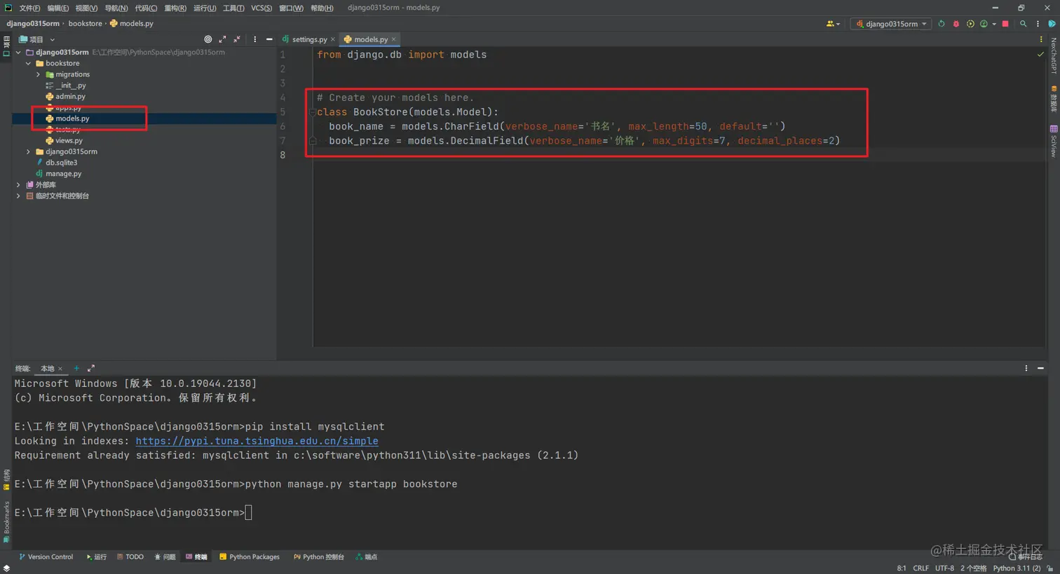Viewport: 1060px width, 574px height.
Task: Open the toolbar more-options vertical dots
Action: [1038, 24]
